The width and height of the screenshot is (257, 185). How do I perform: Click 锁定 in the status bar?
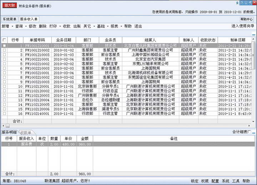click(x=195, y=181)
